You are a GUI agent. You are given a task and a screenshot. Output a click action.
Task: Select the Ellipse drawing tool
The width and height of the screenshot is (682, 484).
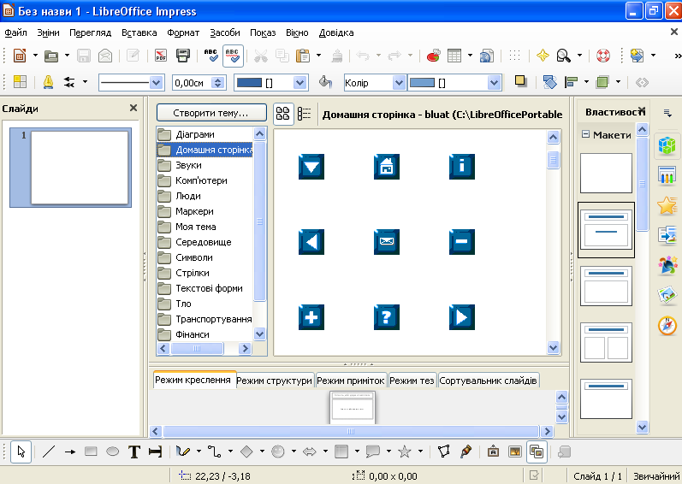click(112, 452)
